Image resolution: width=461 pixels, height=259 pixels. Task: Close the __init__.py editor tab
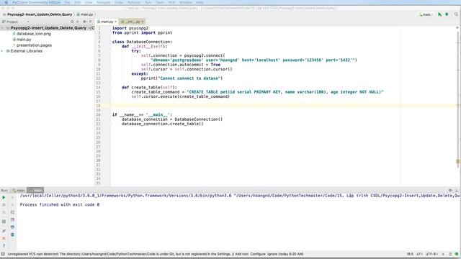click(x=143, y=22)
